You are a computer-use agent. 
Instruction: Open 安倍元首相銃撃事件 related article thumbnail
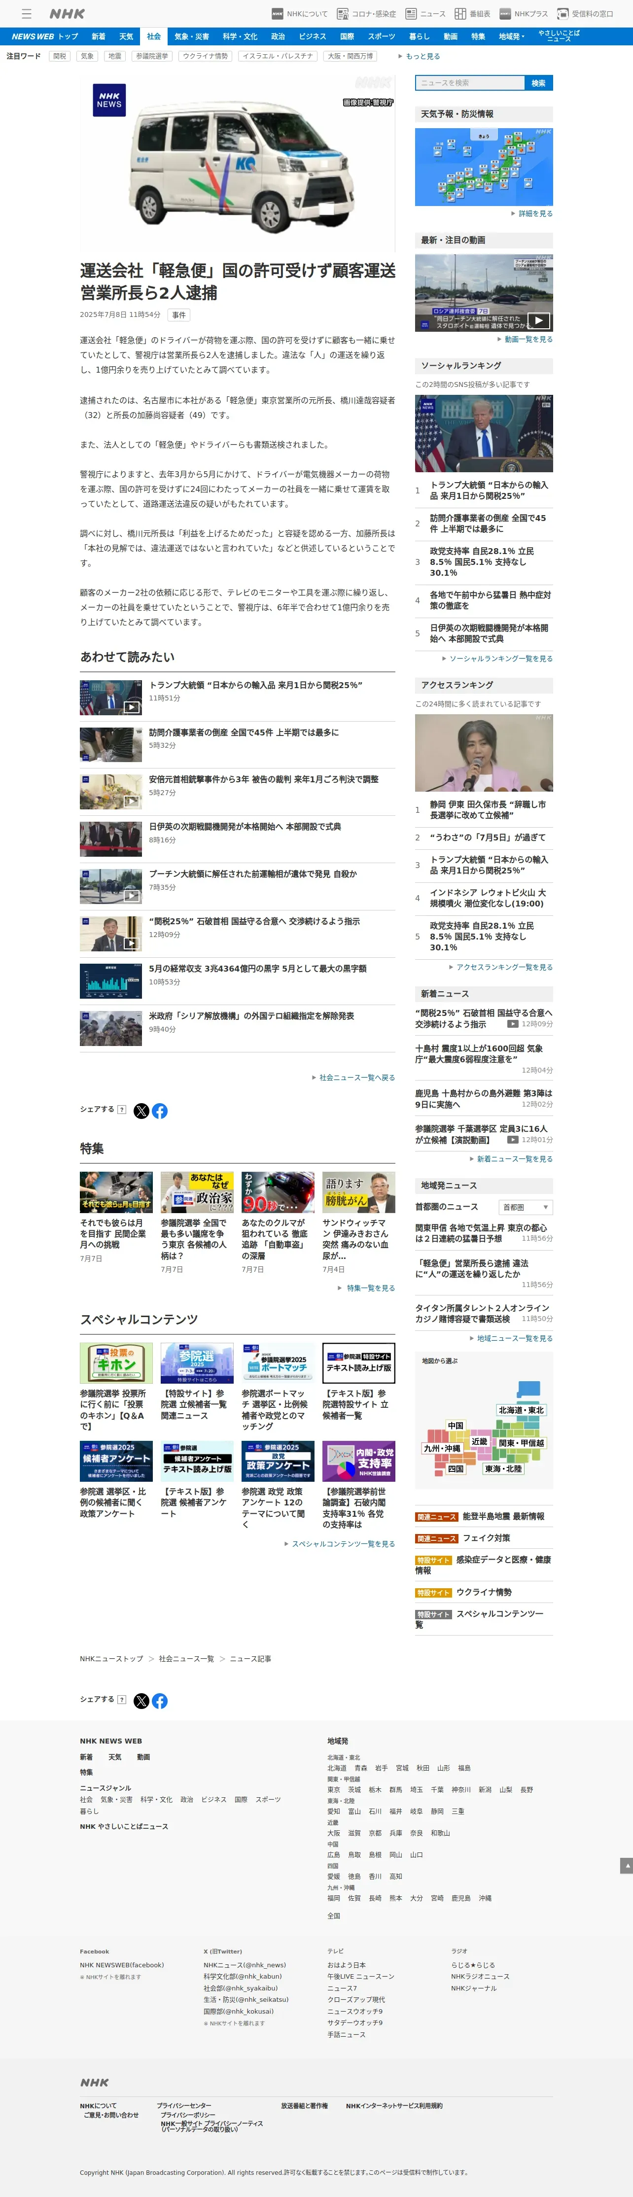tap(111, 792)
